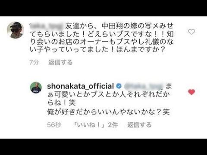
Task: Click the 7分 timestamp
Action: 34,62
